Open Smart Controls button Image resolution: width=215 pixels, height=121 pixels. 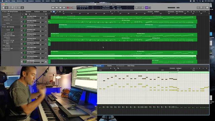pos(16,8)
